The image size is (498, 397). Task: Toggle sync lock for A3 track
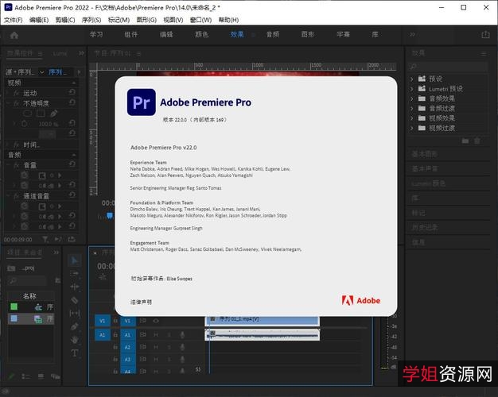tap(143, 359)
